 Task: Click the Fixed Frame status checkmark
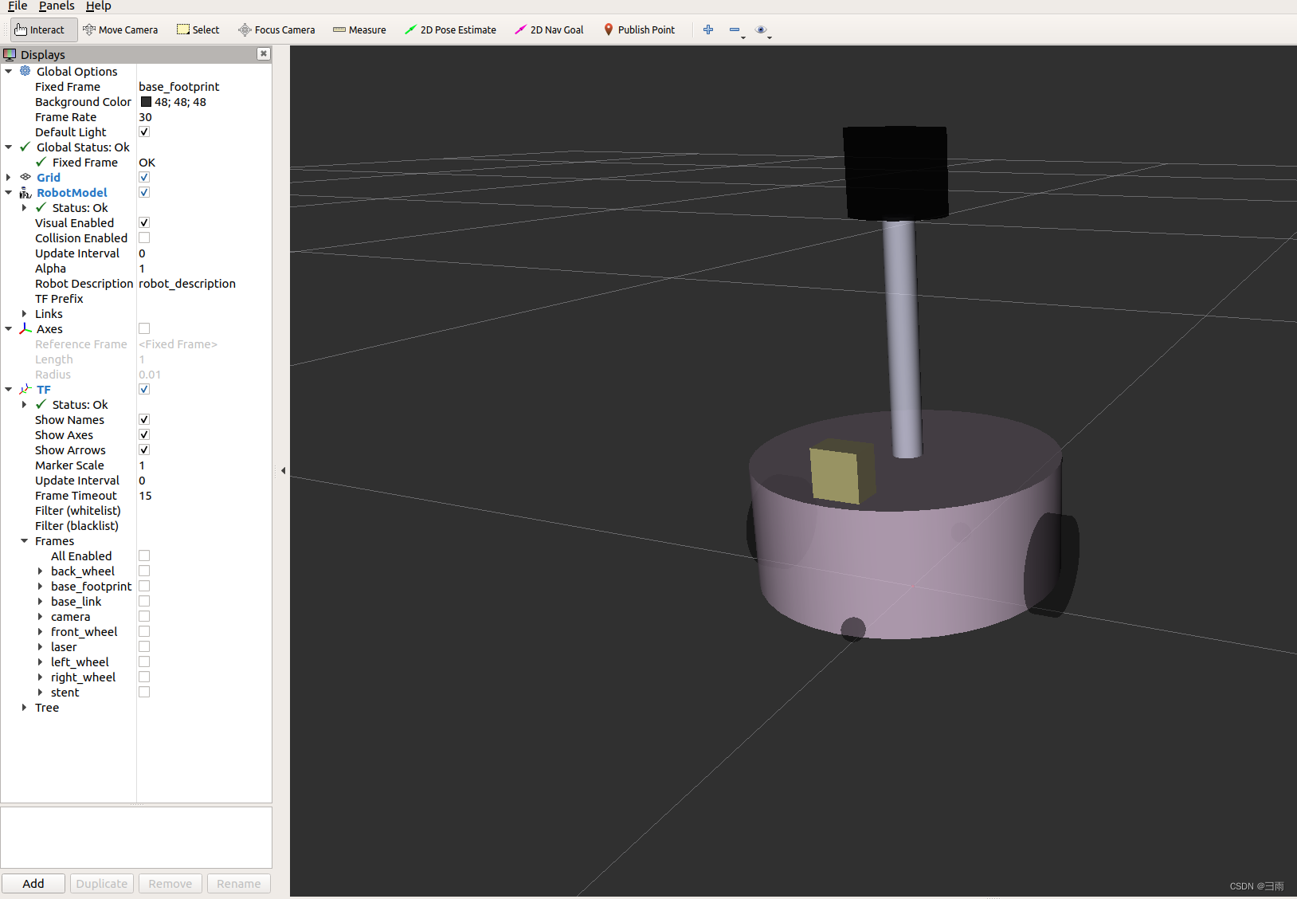(x=41, y=162)
